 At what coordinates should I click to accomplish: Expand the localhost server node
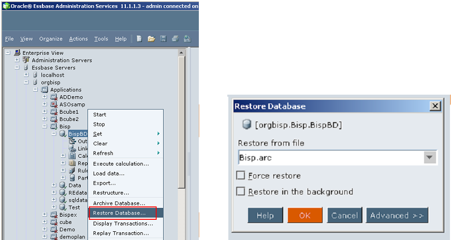[26, 74]
